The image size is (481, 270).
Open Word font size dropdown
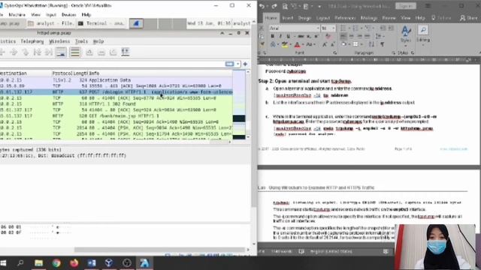(x=334, y=28)
